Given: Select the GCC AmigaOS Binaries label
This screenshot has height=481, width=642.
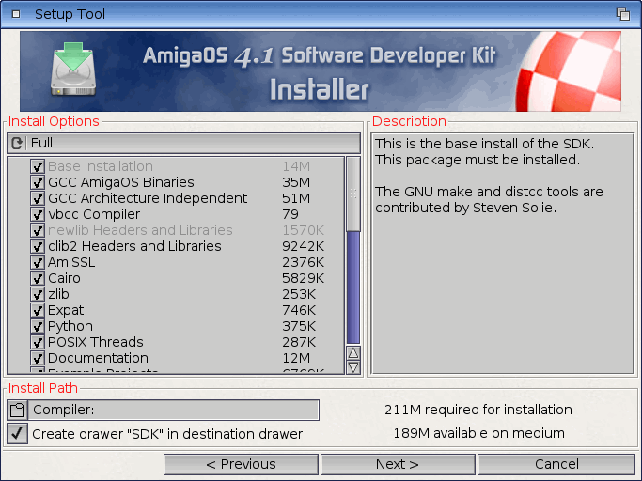Looking at the screenshot, I should [x=121, y=182].
